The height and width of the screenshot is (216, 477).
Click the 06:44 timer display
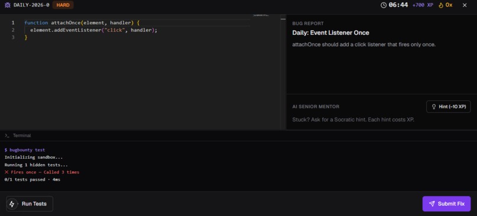pos(398,5)
